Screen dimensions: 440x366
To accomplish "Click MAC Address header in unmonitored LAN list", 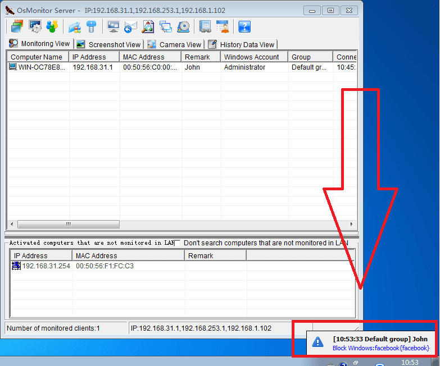I will click(129, 255).
